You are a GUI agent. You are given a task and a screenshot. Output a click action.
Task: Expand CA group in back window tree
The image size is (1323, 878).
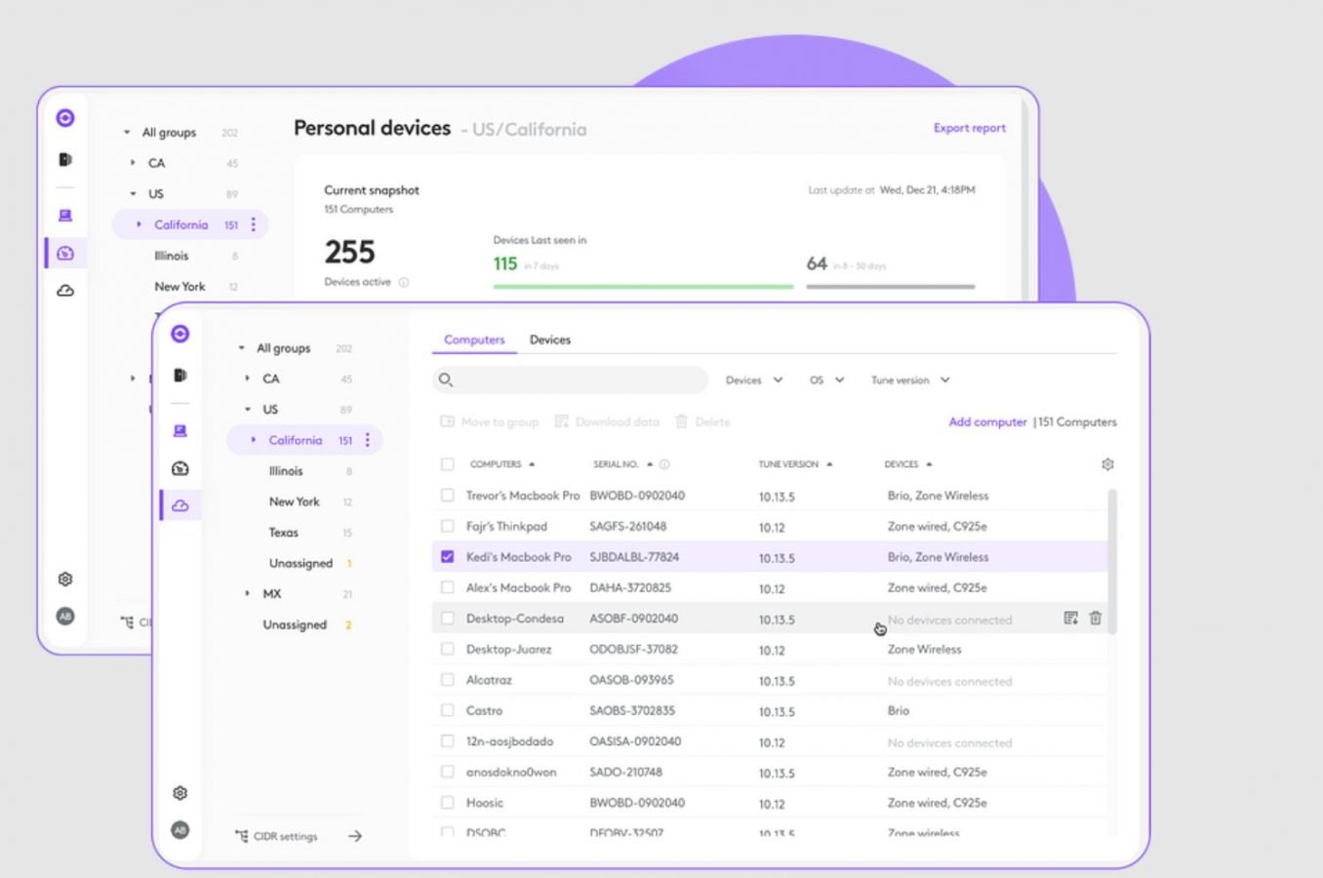[133, 163]
